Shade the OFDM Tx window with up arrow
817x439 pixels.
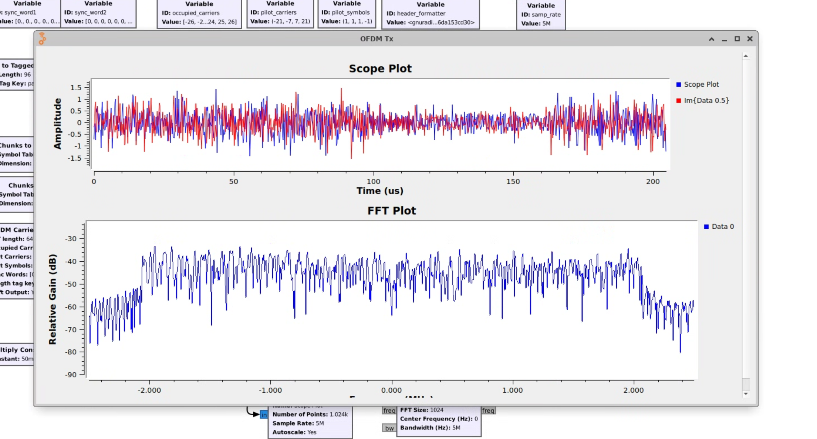coord(711,39)
